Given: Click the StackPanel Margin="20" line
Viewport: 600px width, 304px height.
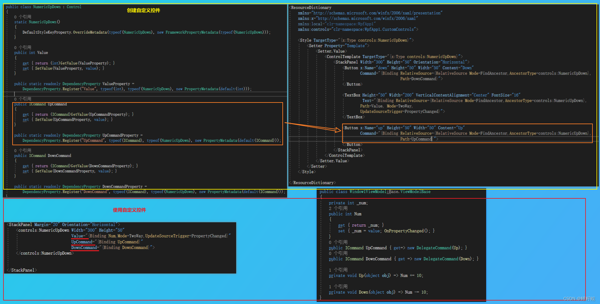Looking at the screenshot, I should point(64,225).
